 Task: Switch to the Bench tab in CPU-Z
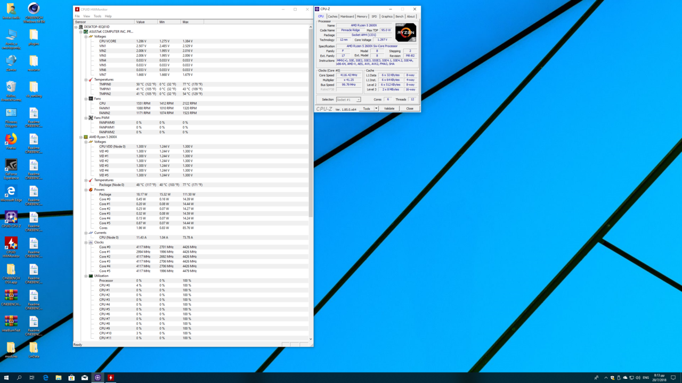pos(400,16)
